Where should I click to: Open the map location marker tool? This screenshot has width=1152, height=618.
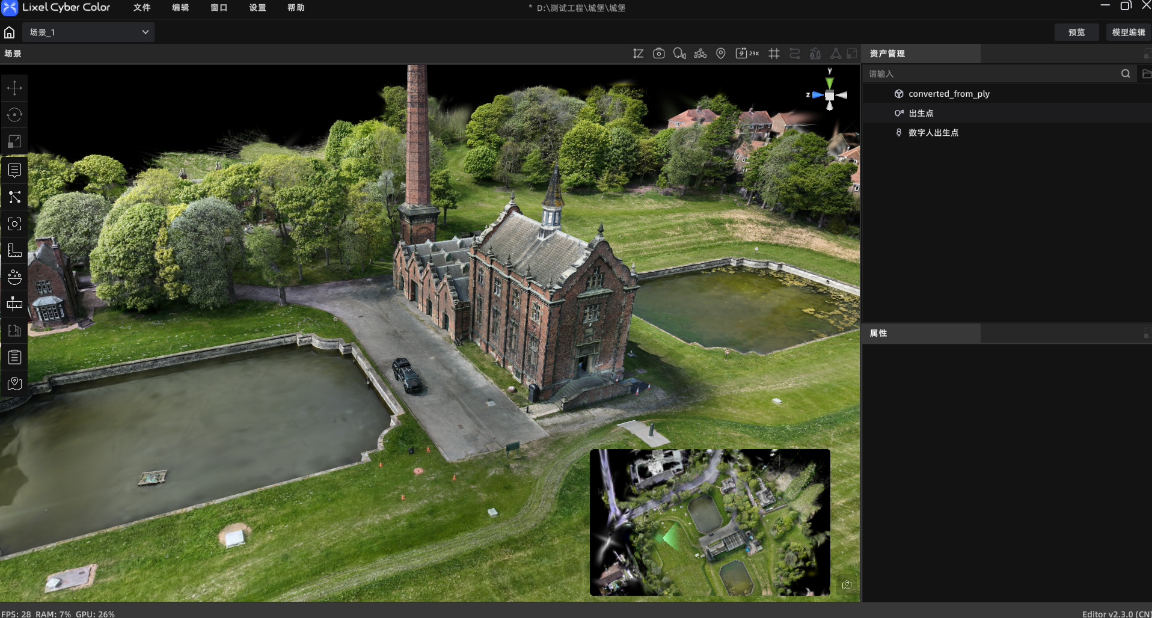(x=14, y=384)
